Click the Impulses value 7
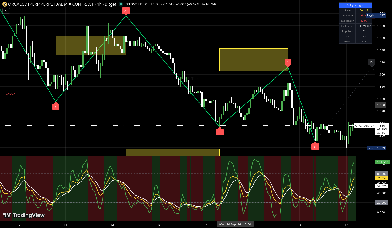 point(364,31)
